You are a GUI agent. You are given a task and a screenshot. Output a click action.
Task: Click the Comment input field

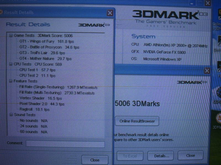pos(65,144)
